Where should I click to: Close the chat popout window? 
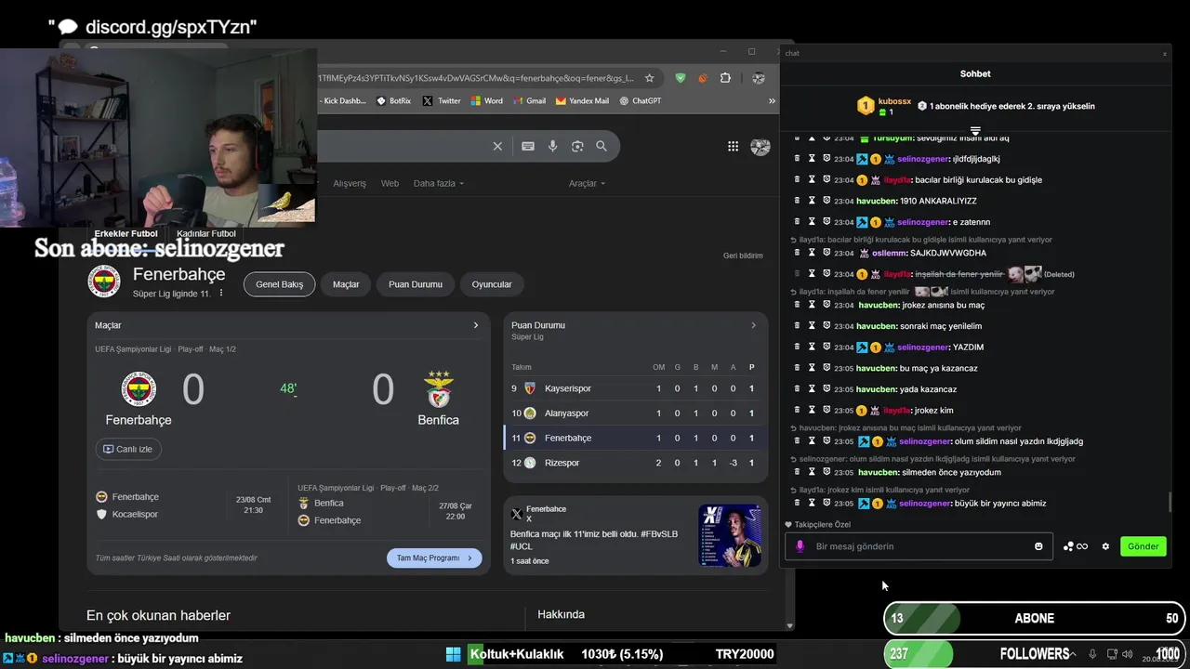point(1164,53)
